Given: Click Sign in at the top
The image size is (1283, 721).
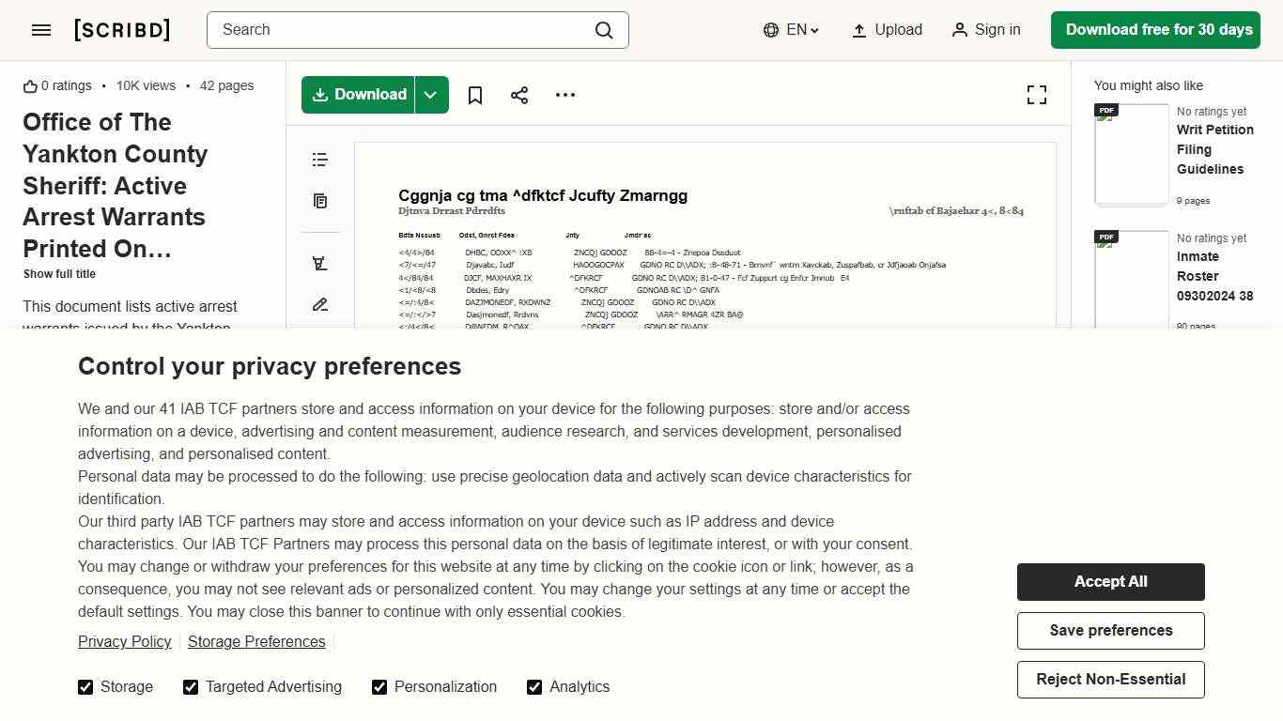Looking at the screenshot, I should pyautogui.click(x=985, y=30).
